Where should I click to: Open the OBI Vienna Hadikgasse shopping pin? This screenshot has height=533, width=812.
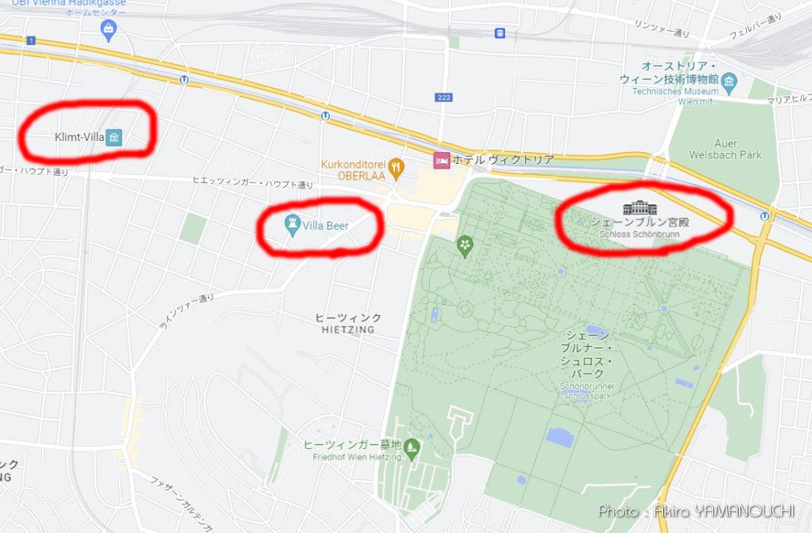(x=108, y=30)
